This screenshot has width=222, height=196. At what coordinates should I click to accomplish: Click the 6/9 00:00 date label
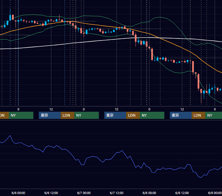(x=215, y=193)
